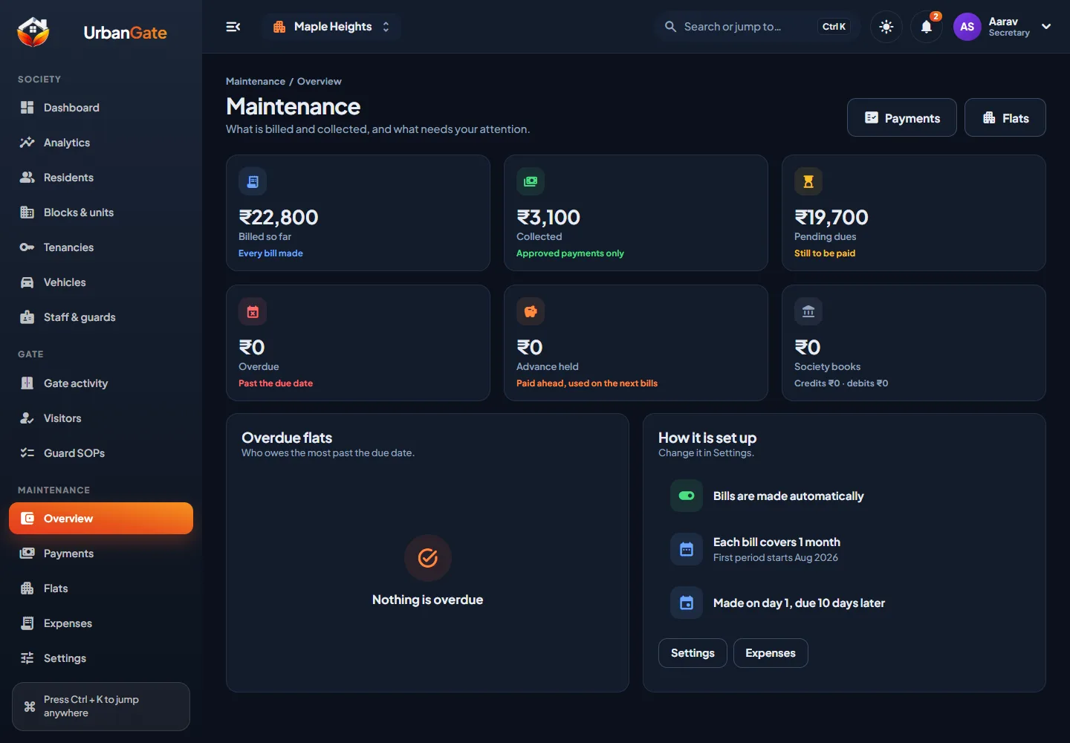Click the Ctrl K shortcut badge

(834, 27)
